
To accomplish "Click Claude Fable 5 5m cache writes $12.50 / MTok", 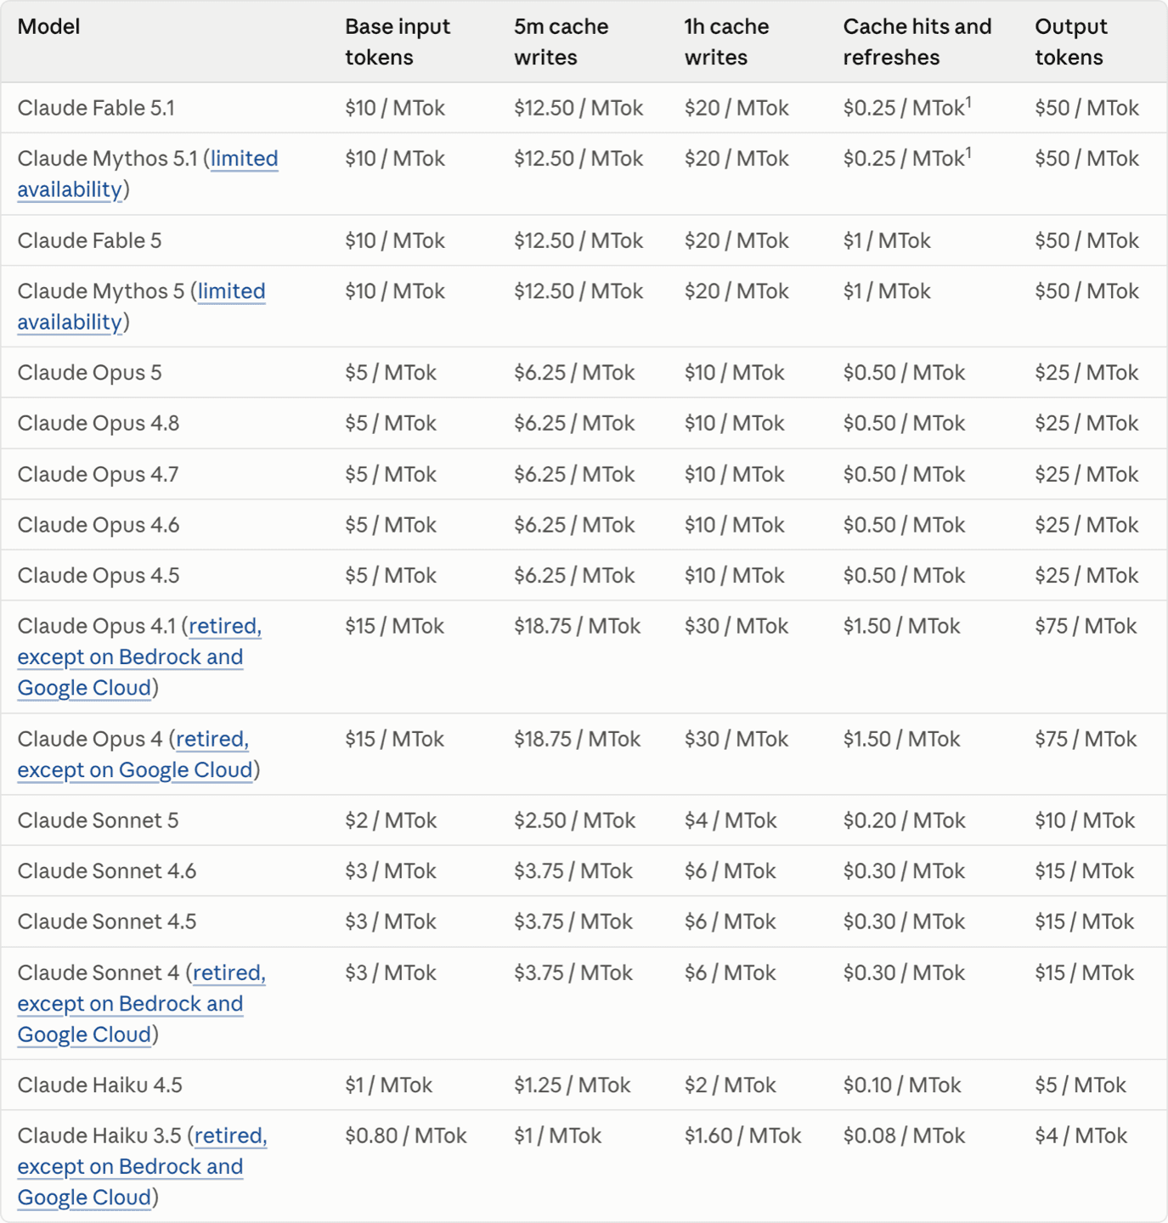I will 578,240.
